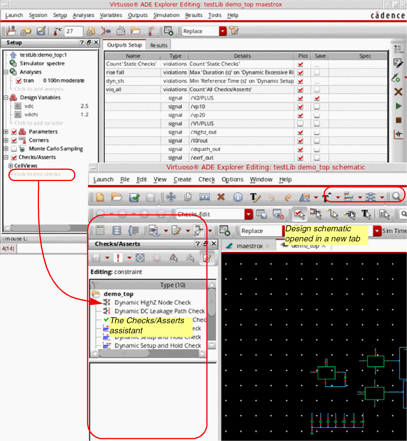Click the brown stop simulation square on right strip

click(x=398, y=120)
